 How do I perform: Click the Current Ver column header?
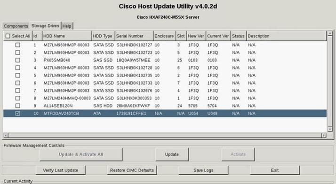point(218,36)
